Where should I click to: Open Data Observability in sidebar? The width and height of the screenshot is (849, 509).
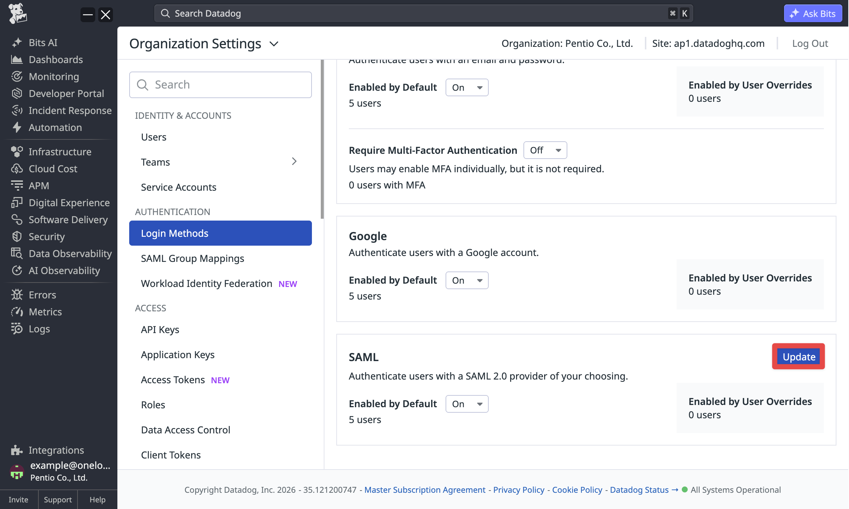70,253
